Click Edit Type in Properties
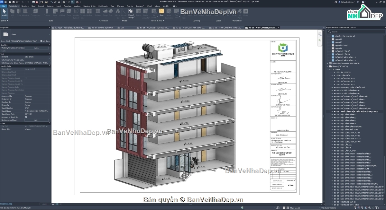 (45, 41)
